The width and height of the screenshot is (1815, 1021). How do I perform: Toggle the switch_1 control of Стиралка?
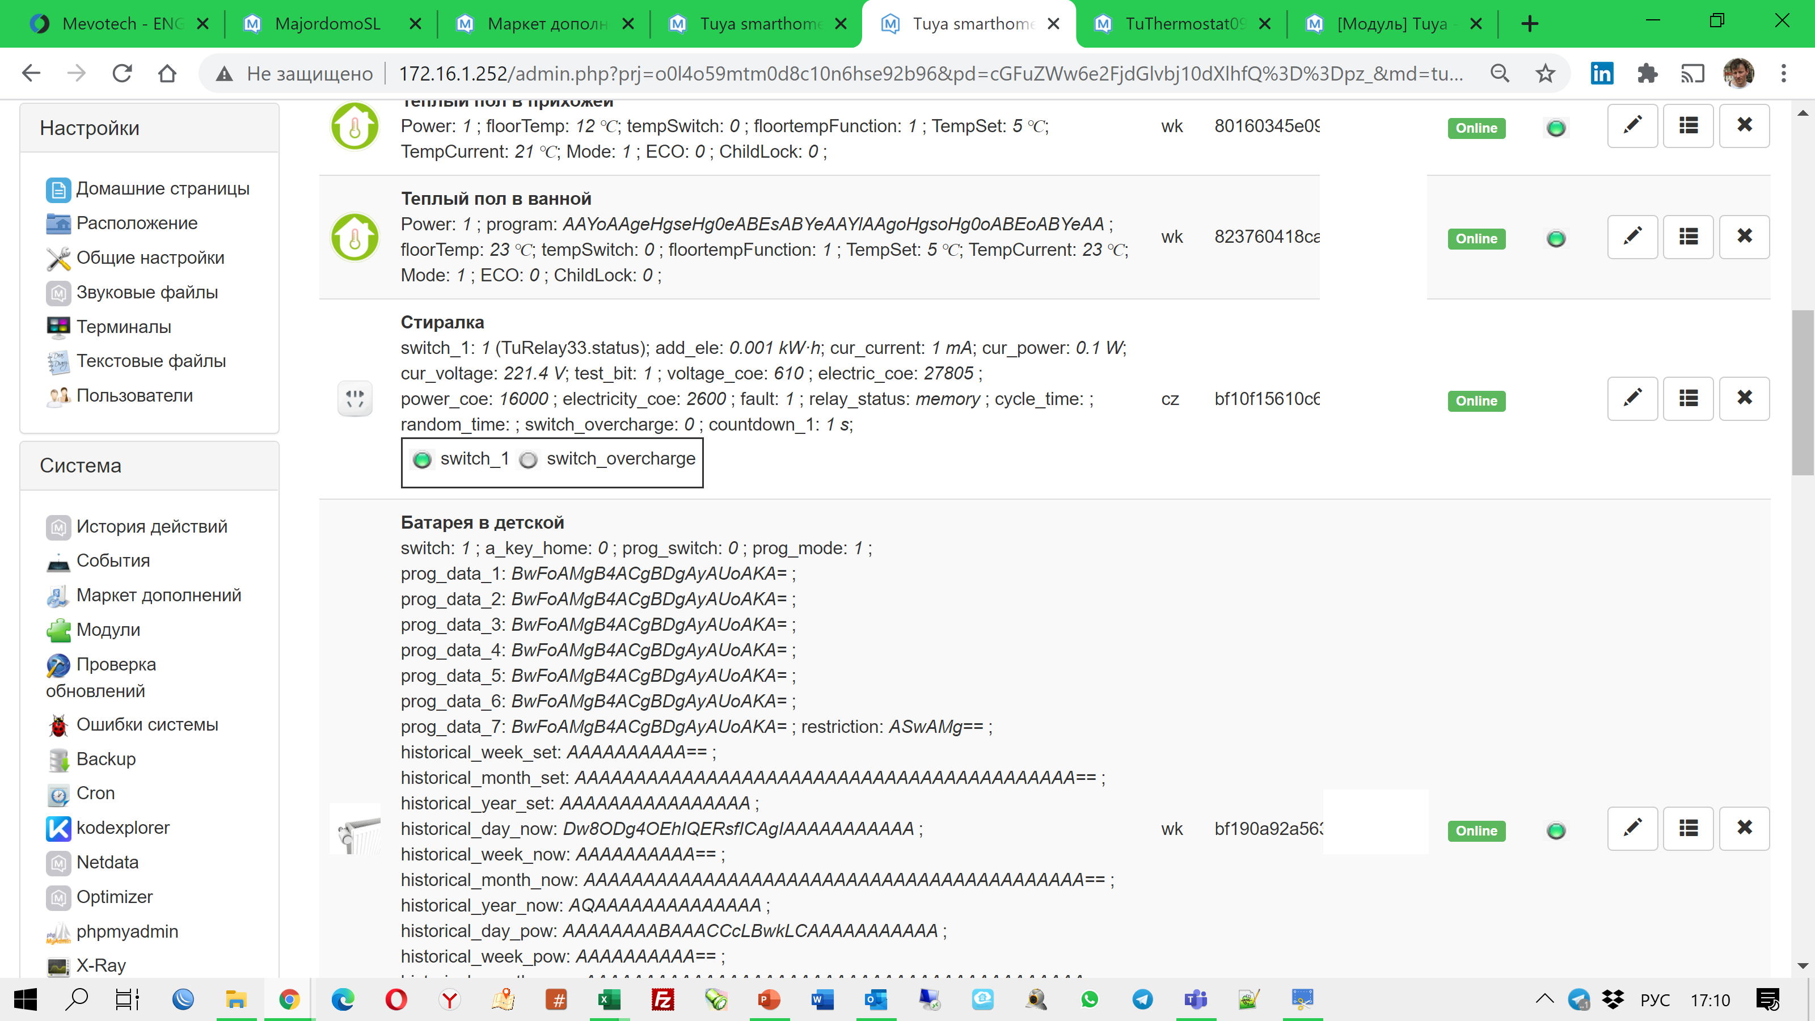click(423, 460)
